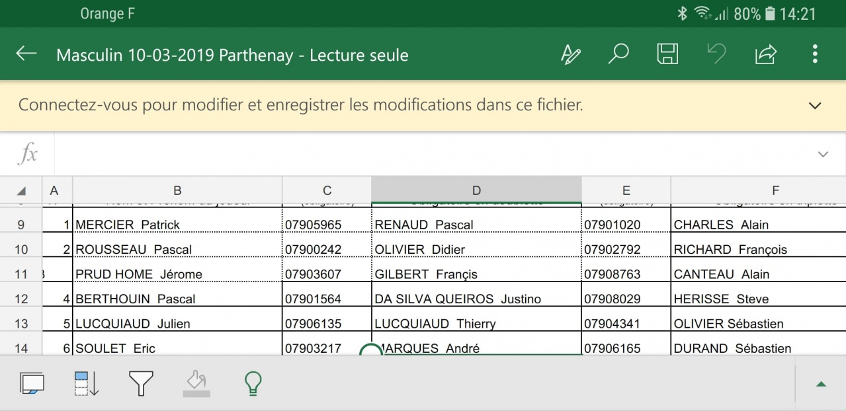Open the sheet cards view icon
This screenshot has width=846, height=411.
click(x=32, y=383)
